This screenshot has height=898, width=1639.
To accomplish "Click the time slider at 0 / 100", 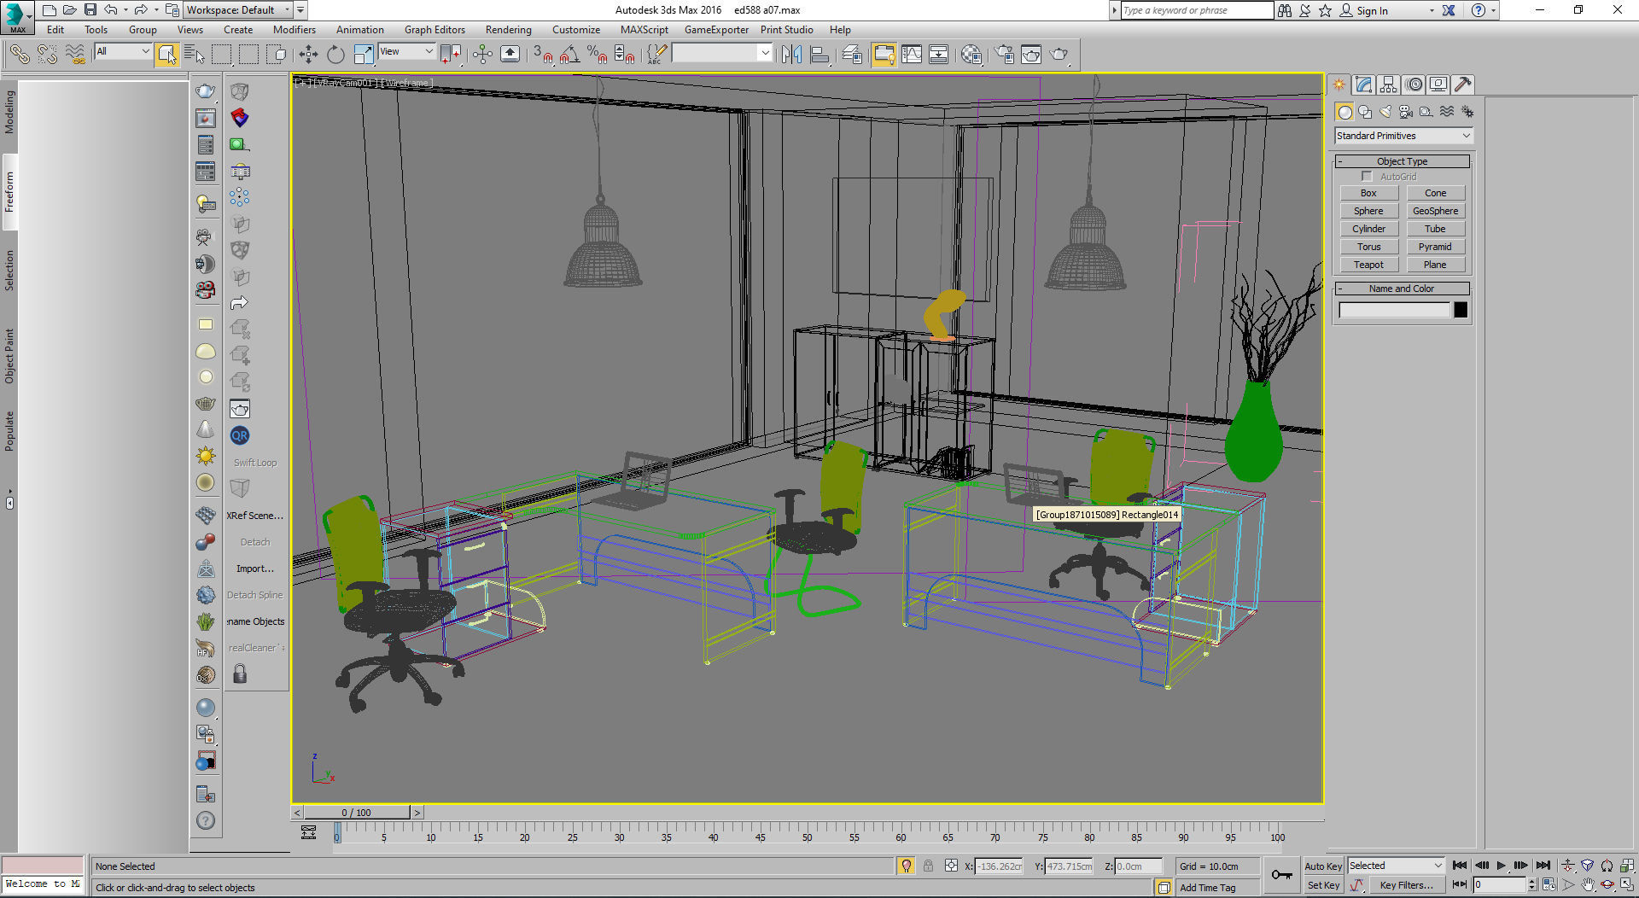I will pos(357,813).
